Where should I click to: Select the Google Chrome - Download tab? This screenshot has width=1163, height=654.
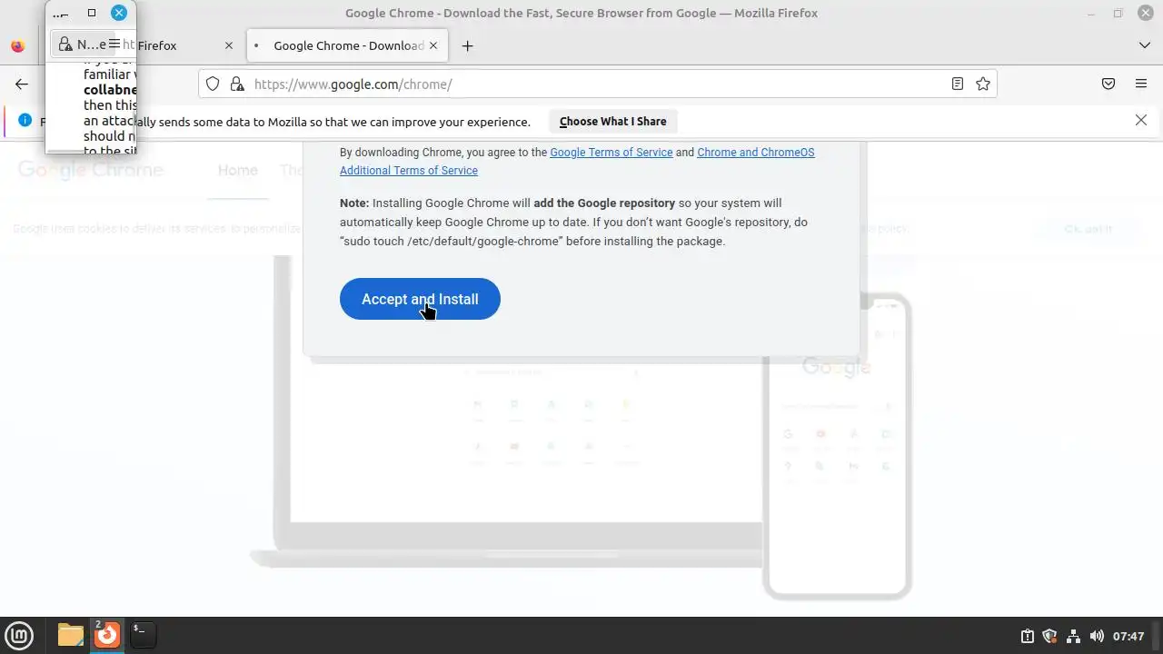(x=346, y=45)
